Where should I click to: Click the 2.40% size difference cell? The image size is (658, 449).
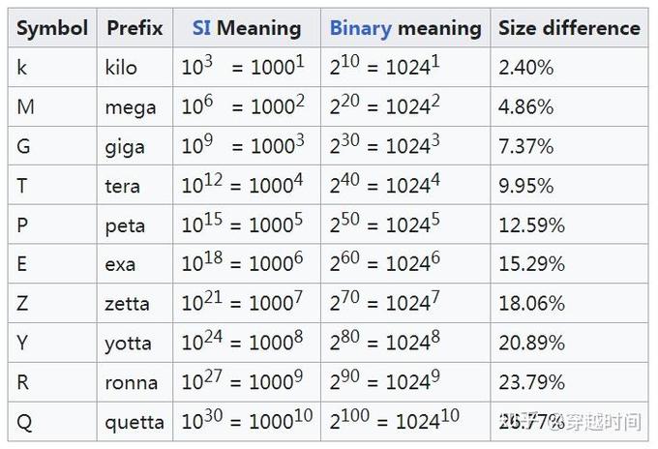tap(569, 67)
